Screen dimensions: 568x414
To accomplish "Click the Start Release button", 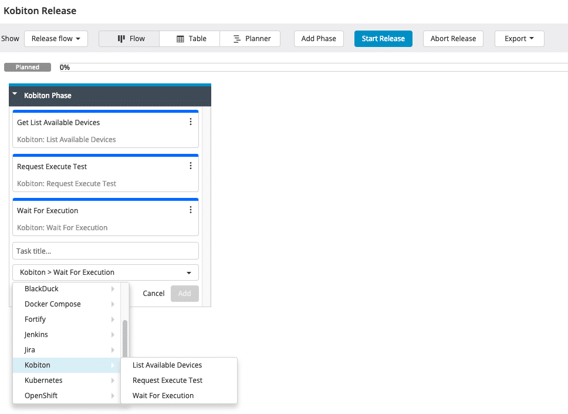I will click(x=383, y=39).
